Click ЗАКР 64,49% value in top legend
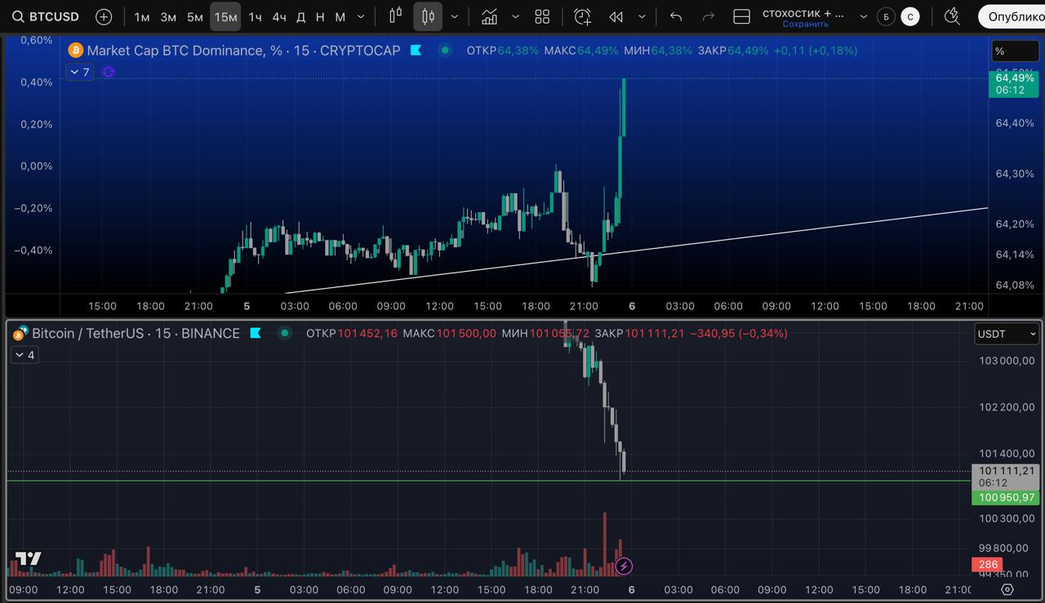Viewport: 1045px width, 603px height. tap(733, 51)
